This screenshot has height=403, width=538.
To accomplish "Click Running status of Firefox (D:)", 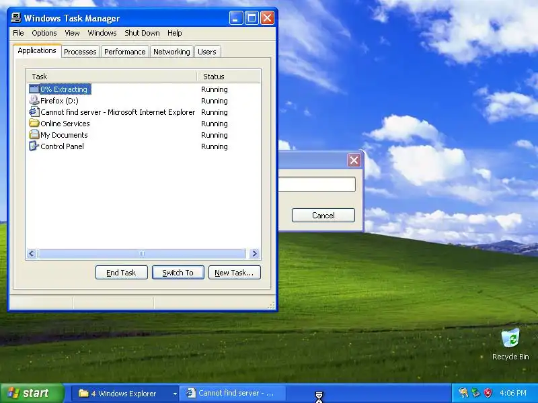I will (x=215, y=101).
